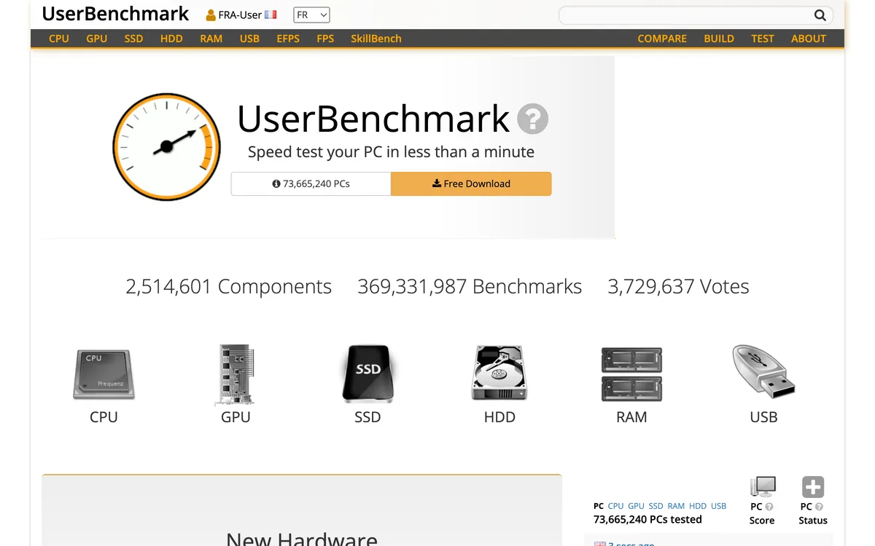Click the large UserBenchmark heading
The height and width of the screenshot is (546, 875).
pos(373,119)
